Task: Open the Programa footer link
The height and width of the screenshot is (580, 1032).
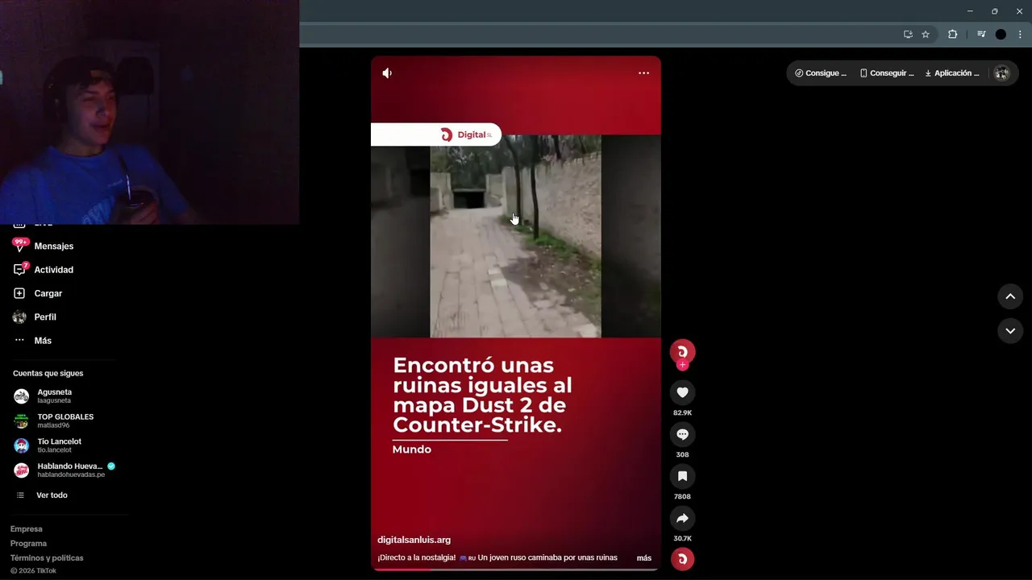Action: 28,544
